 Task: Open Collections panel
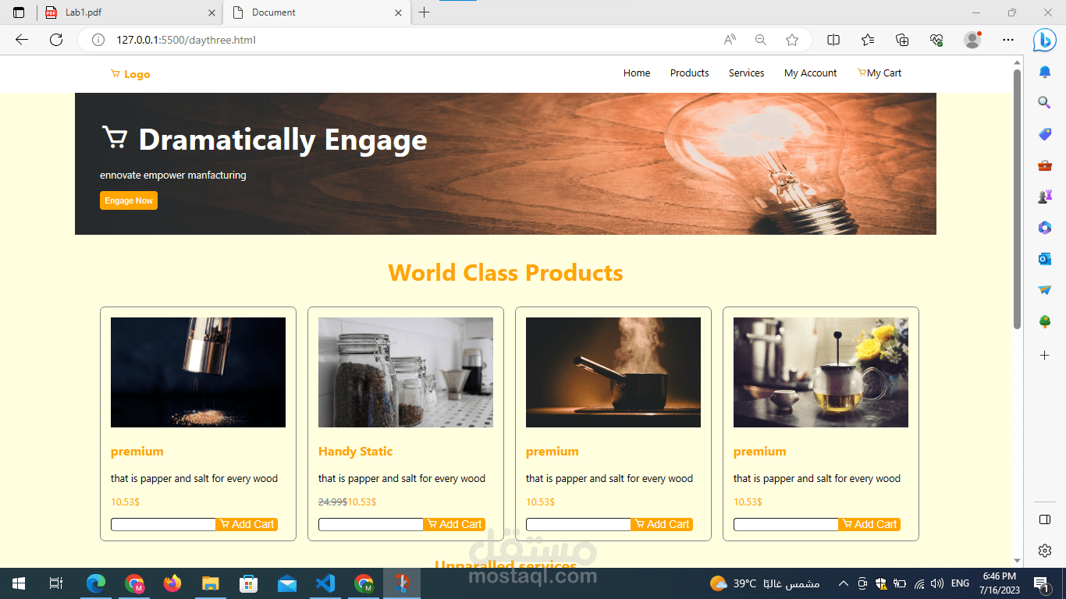pos(902,40)
